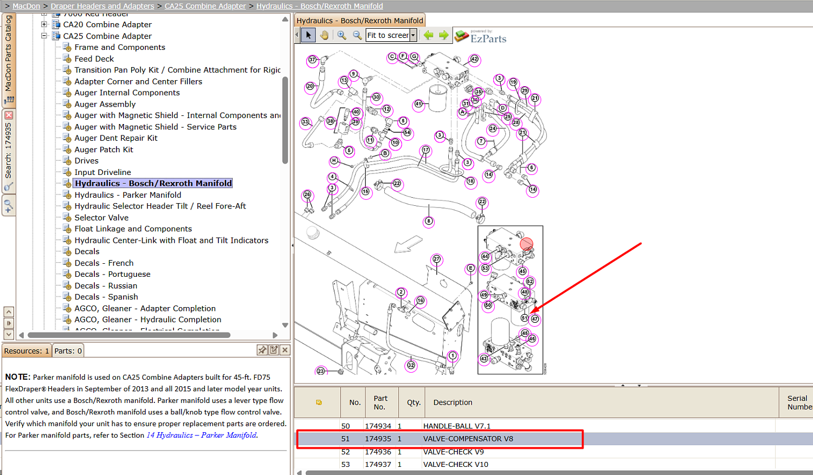Click the Drives page icon
Viewport: 813px width, 475px height.
point(67,160)
